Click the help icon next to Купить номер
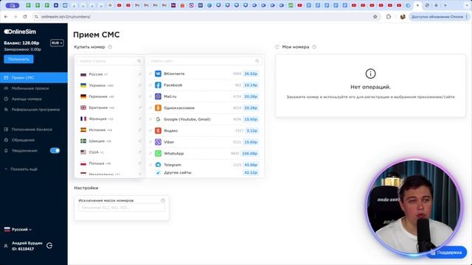The image size is (472, 265). 110,47
